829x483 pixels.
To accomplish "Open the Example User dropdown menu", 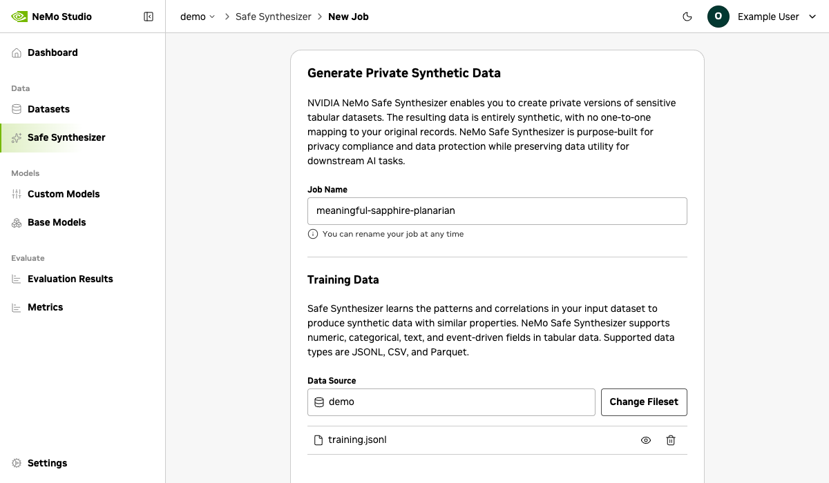I will [776, 17].
